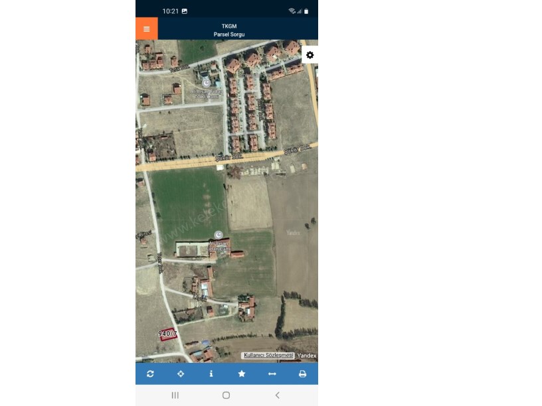Tap Android recent apps button
542x406 pixels.
pyautogui.click(x=175, y=395)
